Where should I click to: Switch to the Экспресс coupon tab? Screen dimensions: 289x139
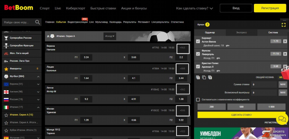tap(242, 33)
